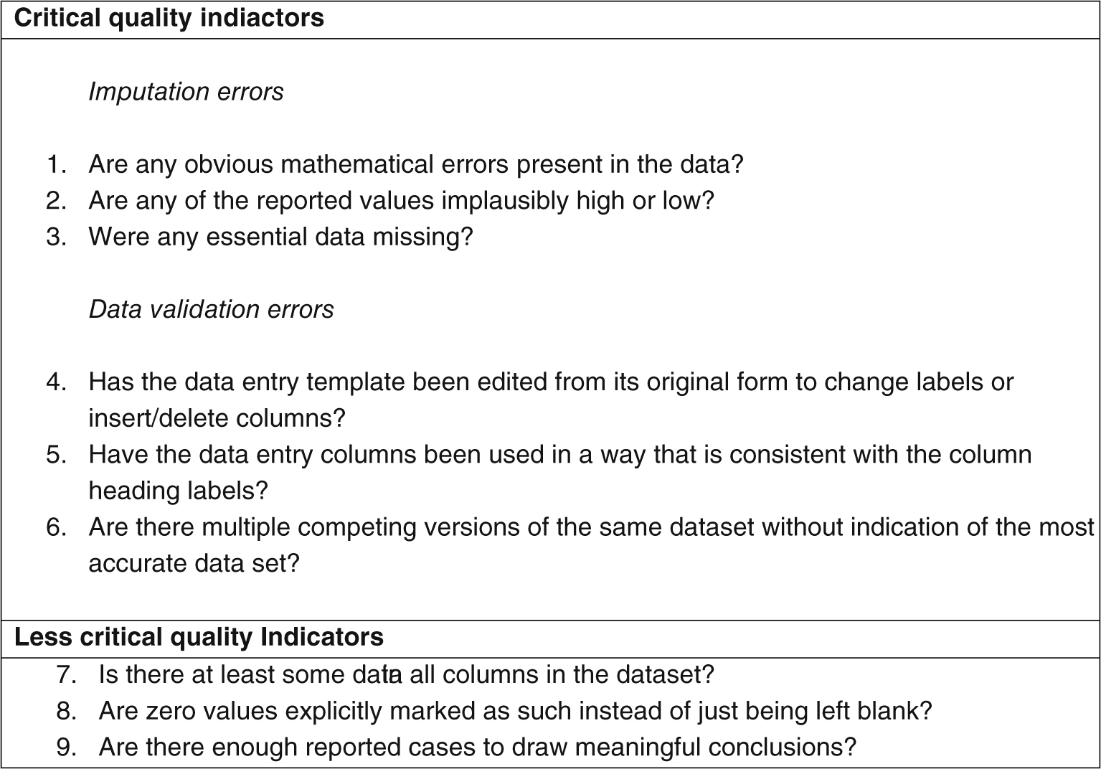Image resolution: width=1101 pixels, height=769 pixels.
Task: Click the line about multiple competing dataset versions
Action: 591,527
